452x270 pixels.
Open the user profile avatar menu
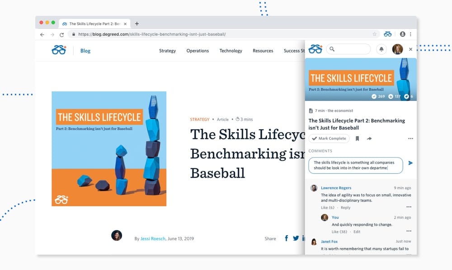coord(397,49)
